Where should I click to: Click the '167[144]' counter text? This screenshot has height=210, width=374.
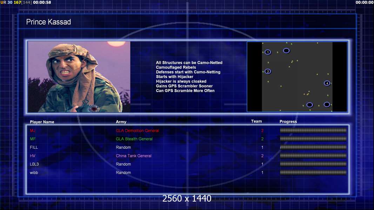click(23, 2)
